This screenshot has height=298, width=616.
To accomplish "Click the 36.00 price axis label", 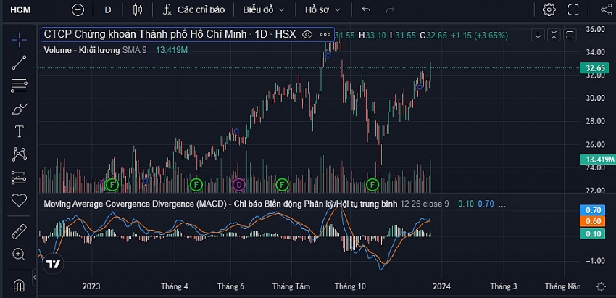I will (x=596, y=29).
